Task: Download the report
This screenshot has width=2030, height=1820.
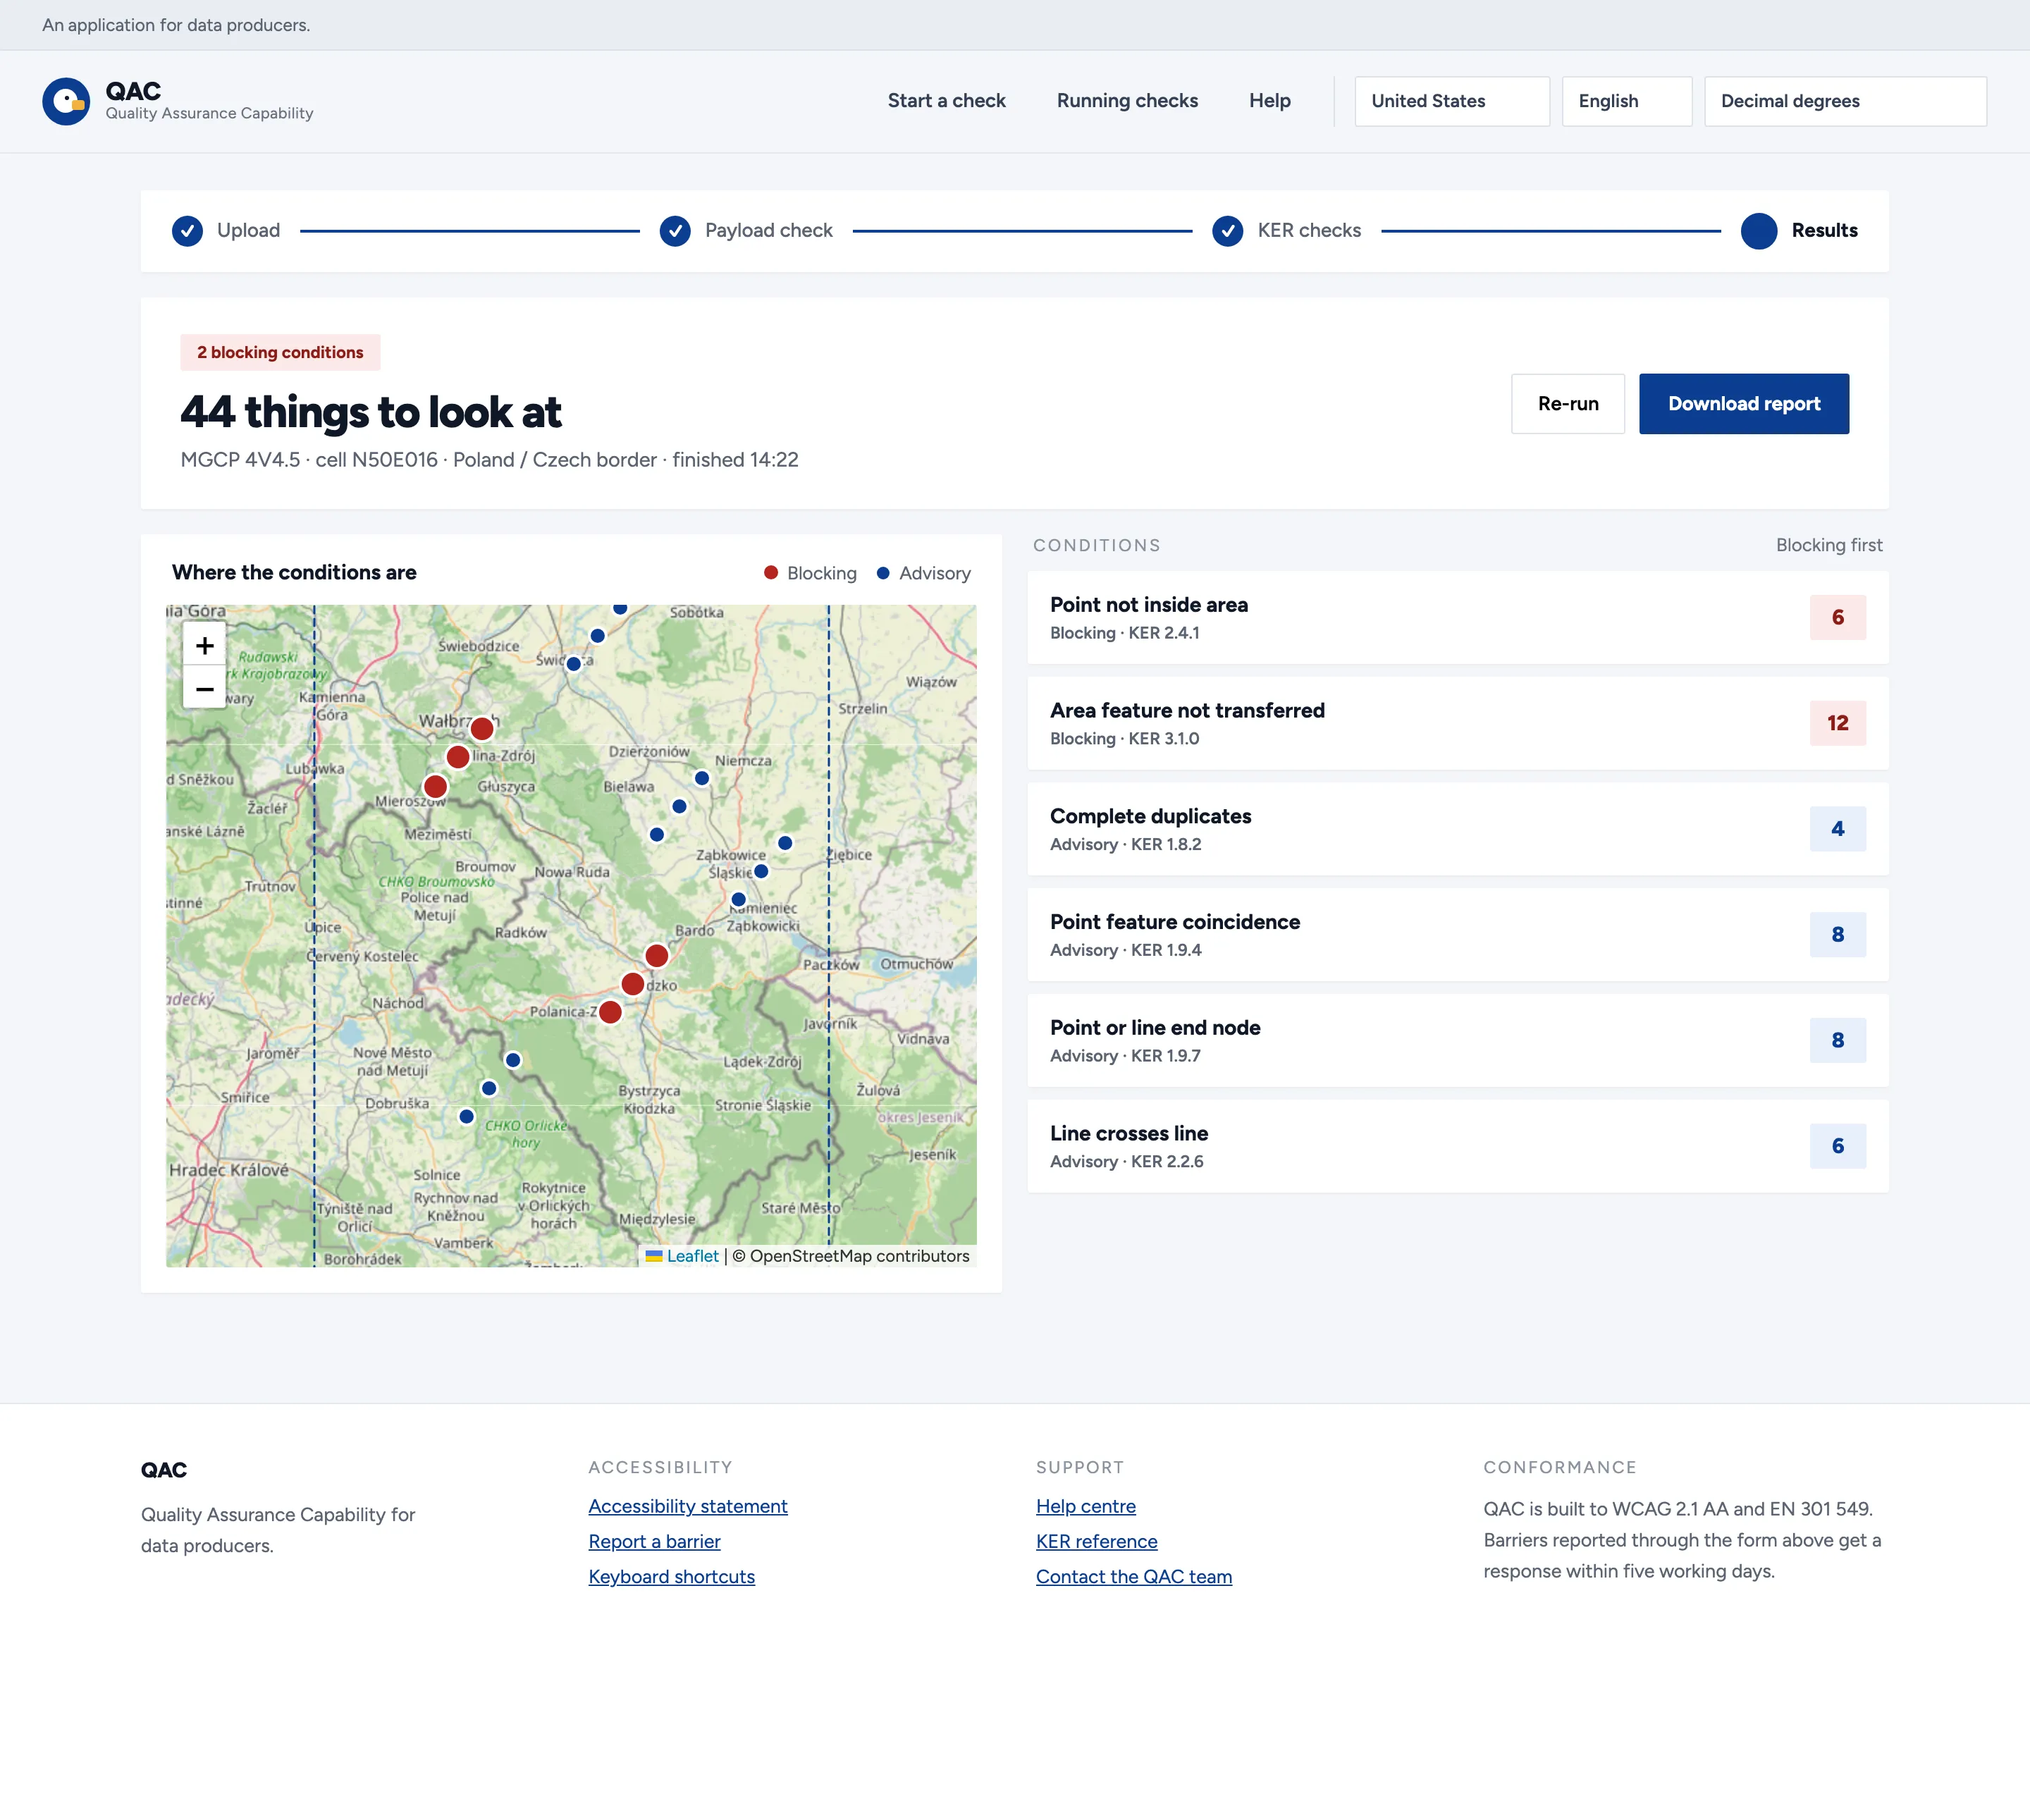Action: (x=1743, y=404)
